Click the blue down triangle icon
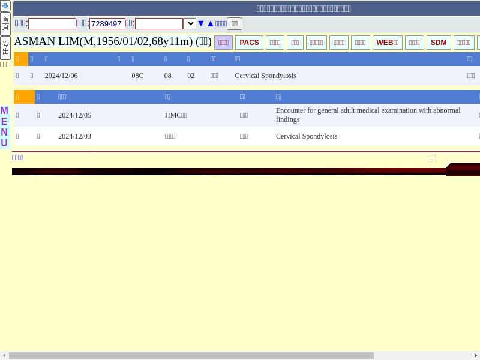 pyautogui.click(x=201, y=23)
